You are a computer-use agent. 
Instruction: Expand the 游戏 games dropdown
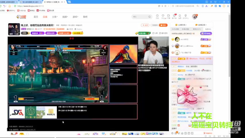(75, 17)
